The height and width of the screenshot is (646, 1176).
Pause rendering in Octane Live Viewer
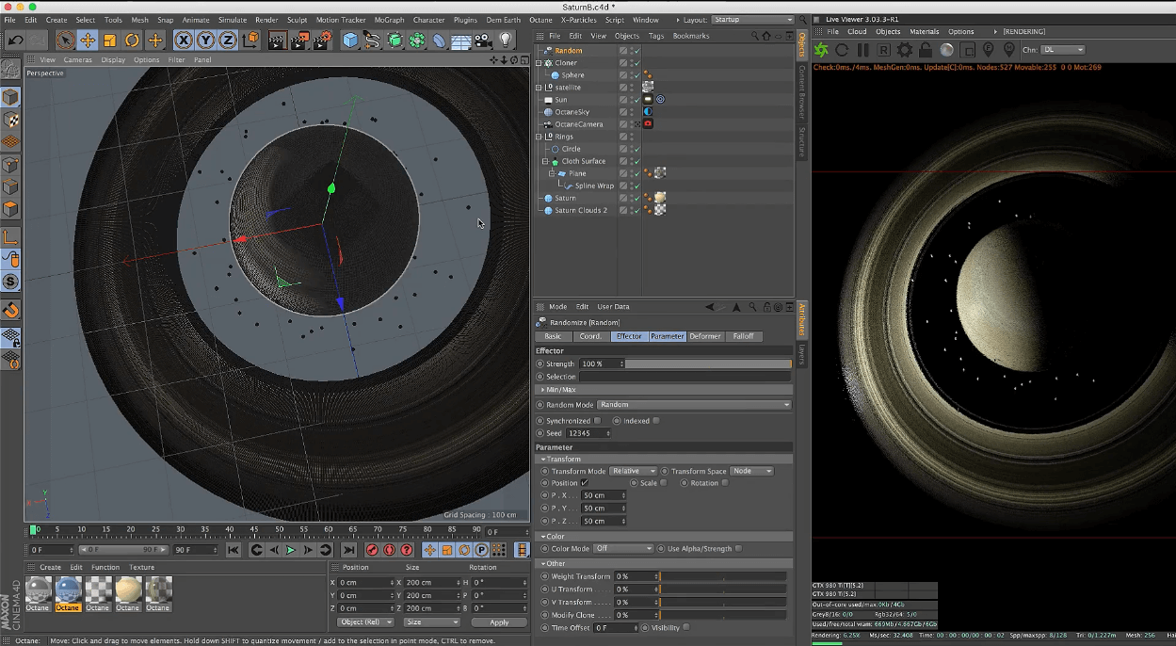862,50
